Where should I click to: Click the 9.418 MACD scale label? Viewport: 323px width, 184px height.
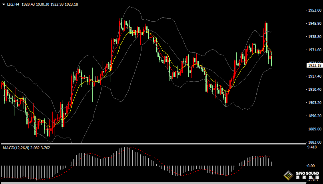pyautogui.click(x=312, y=147)
